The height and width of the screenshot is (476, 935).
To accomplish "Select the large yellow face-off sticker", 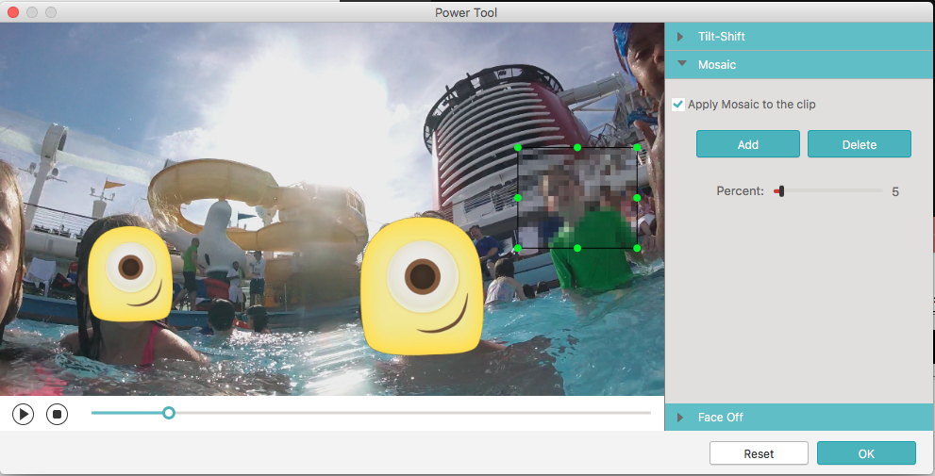I will 423,286.
